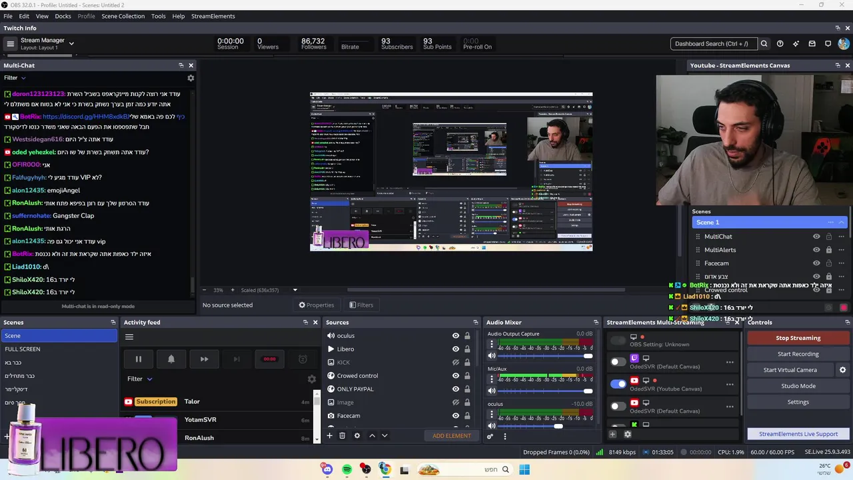Open source properties gear in Sources toolbar
This screenshot has height=480, width=853.
point(357,436)
